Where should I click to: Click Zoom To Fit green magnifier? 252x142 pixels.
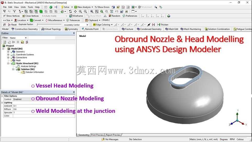(102, 11)
